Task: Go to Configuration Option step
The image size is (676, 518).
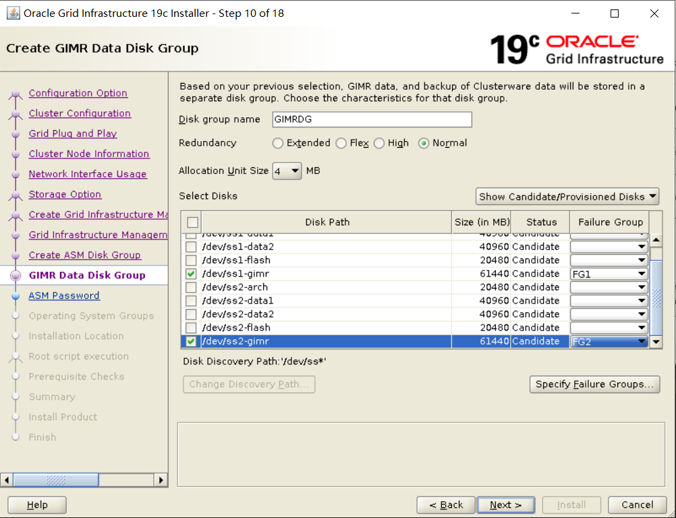Action: coord(78,93)
